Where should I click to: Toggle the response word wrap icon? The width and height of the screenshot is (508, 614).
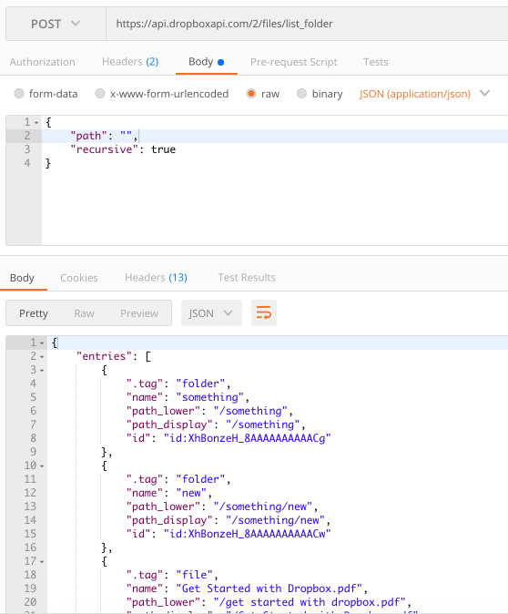(x=264, y=312)
